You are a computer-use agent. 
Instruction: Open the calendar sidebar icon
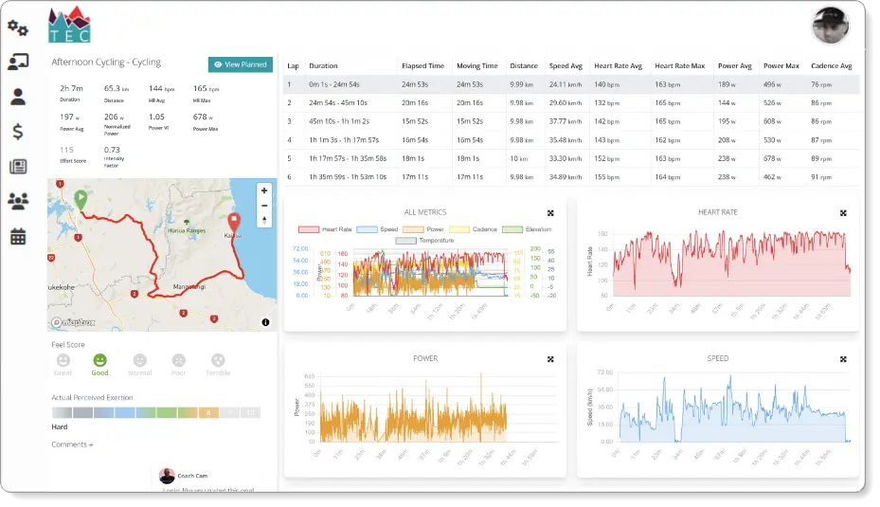17,236
